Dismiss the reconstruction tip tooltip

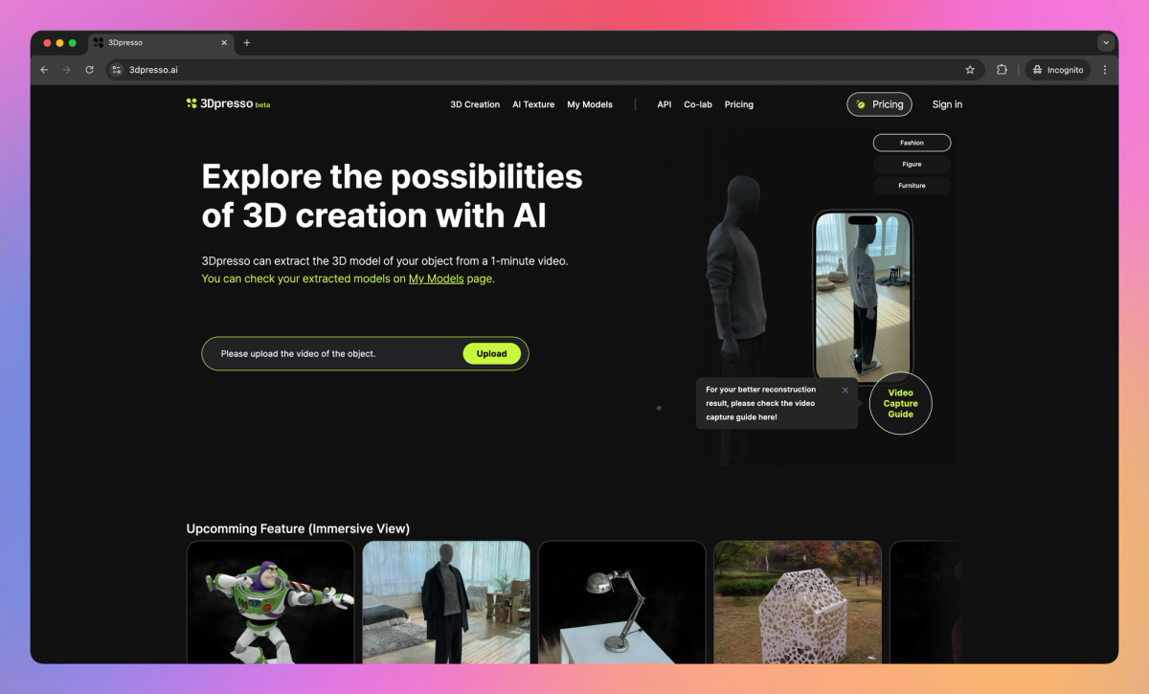coord(845,390)
